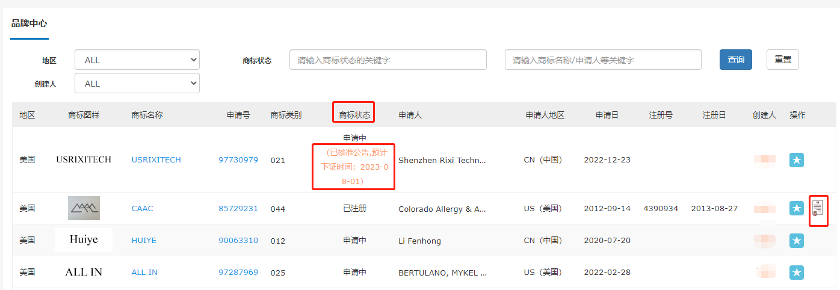Viewport: 840px width, 290px height.
Task: Click star icon for USRIXITECH row
Action: [797, 160]
